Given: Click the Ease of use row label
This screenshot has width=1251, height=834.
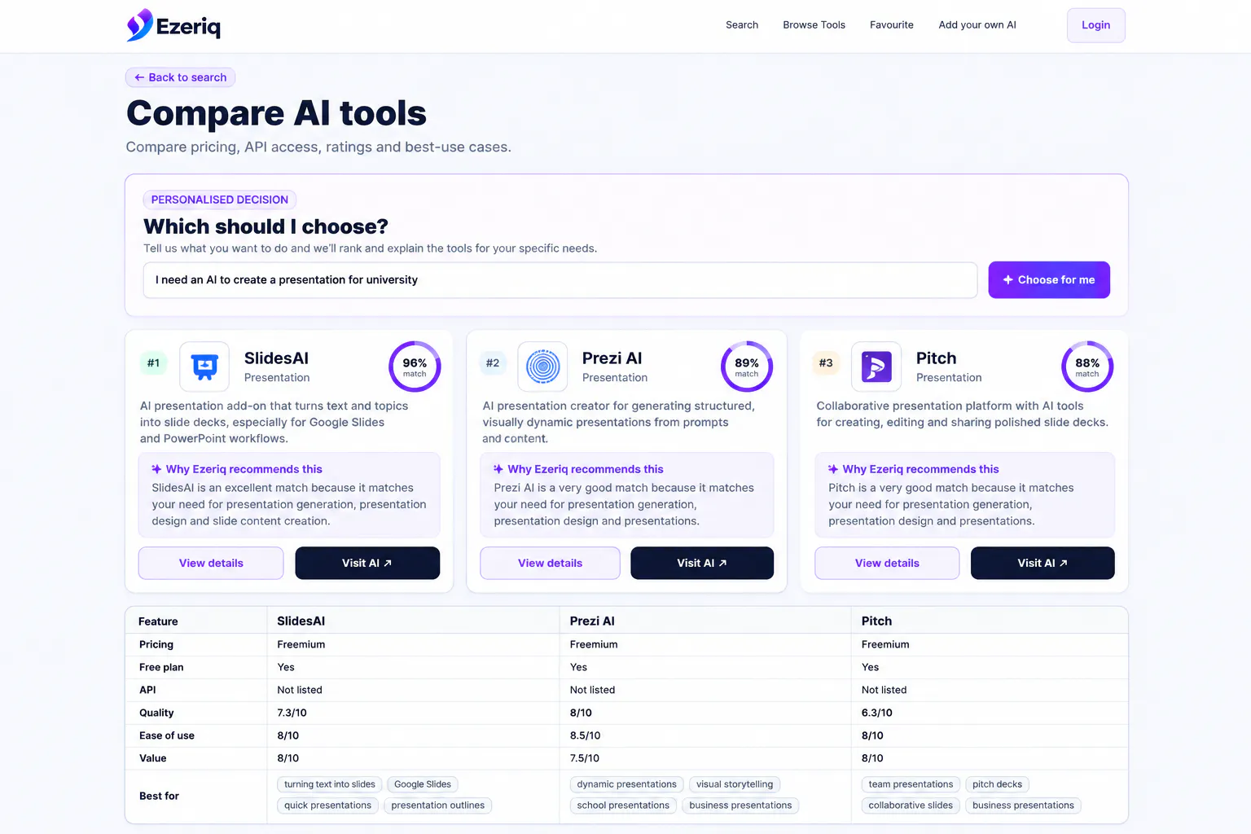Looking at the screenshot, I should point(167,735).
